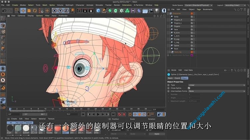The height and width of the screenshot is (140, 250).
Task: Toggle the Close Spline checkbox
Action: click(x=189, y=88)
